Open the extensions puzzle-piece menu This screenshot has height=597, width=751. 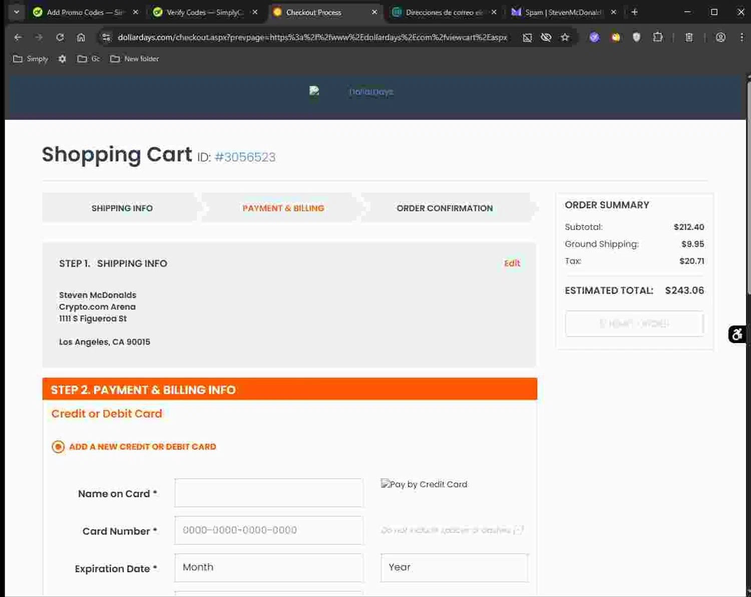(657, 37)
